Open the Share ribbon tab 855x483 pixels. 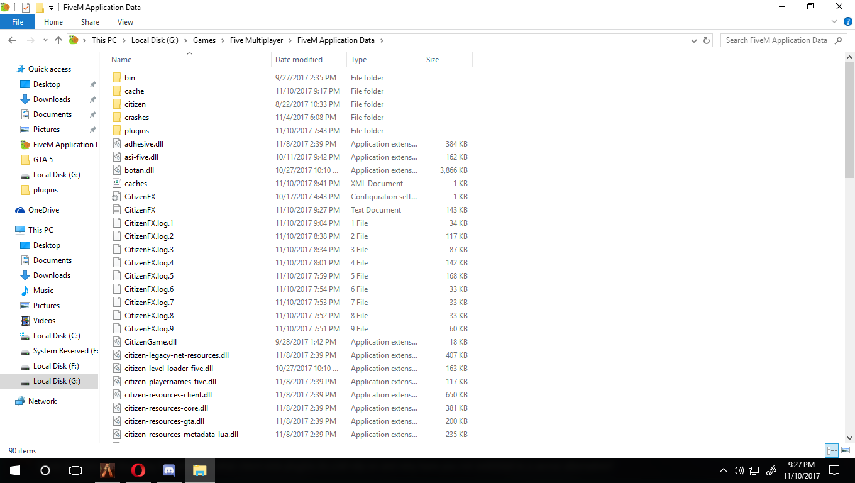tap(90, 22)
